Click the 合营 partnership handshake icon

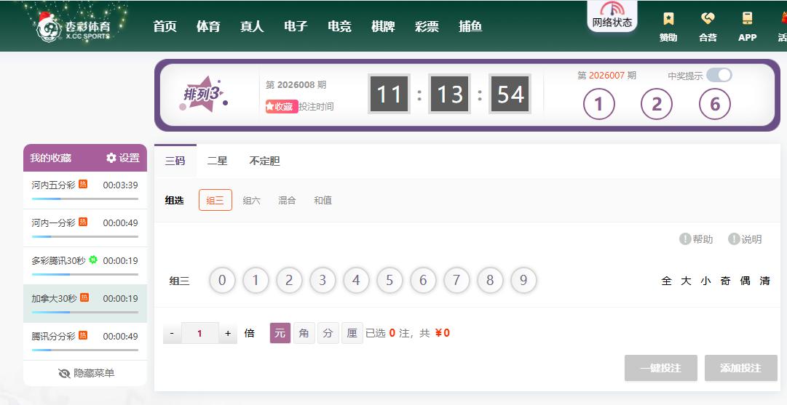707,19
